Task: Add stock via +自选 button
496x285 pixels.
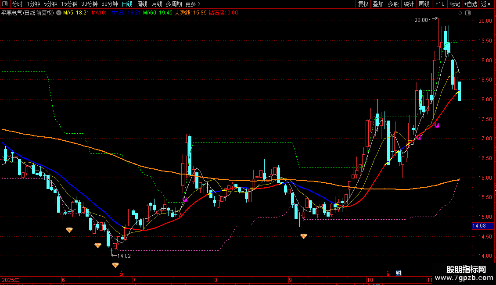Action: coord(471,4)
